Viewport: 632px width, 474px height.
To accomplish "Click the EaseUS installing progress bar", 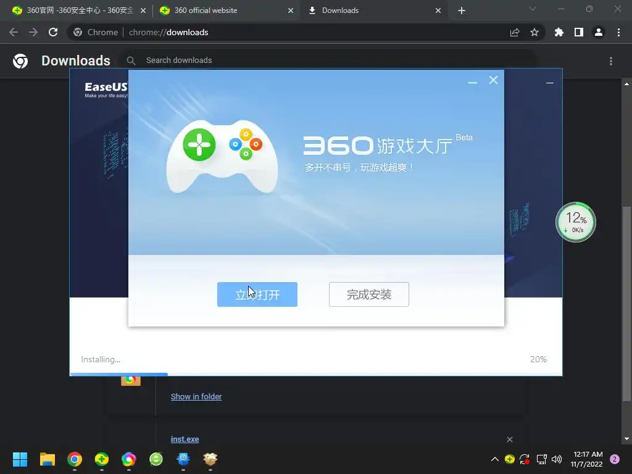I will click(x=316, y=375).
